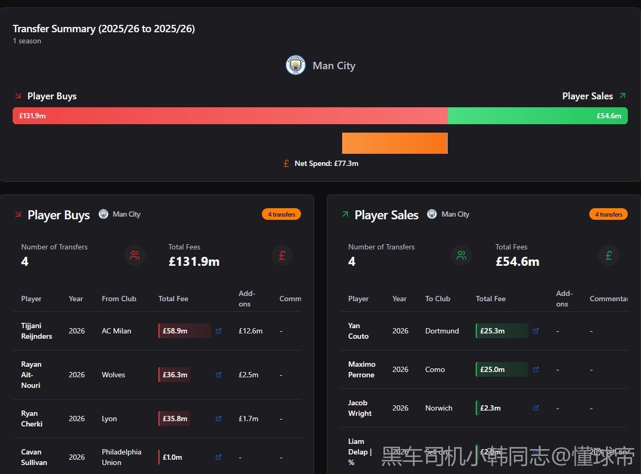The height and width of the screenshot is (474, 641).
Task: Click the Liam Delap player name
Action: [360, 452]
